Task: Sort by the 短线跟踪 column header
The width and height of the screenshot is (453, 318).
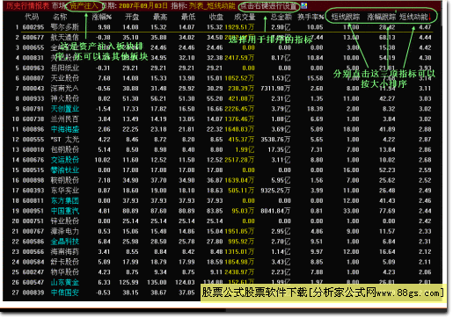Action: (x=346, y=17)
